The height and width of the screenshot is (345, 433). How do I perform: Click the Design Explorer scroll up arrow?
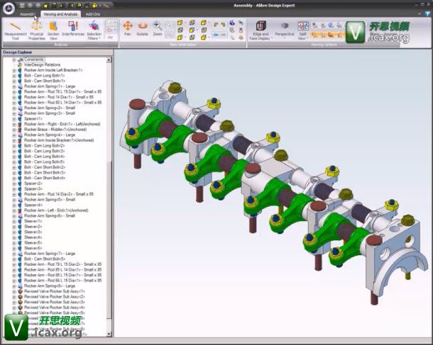[109, 60]
